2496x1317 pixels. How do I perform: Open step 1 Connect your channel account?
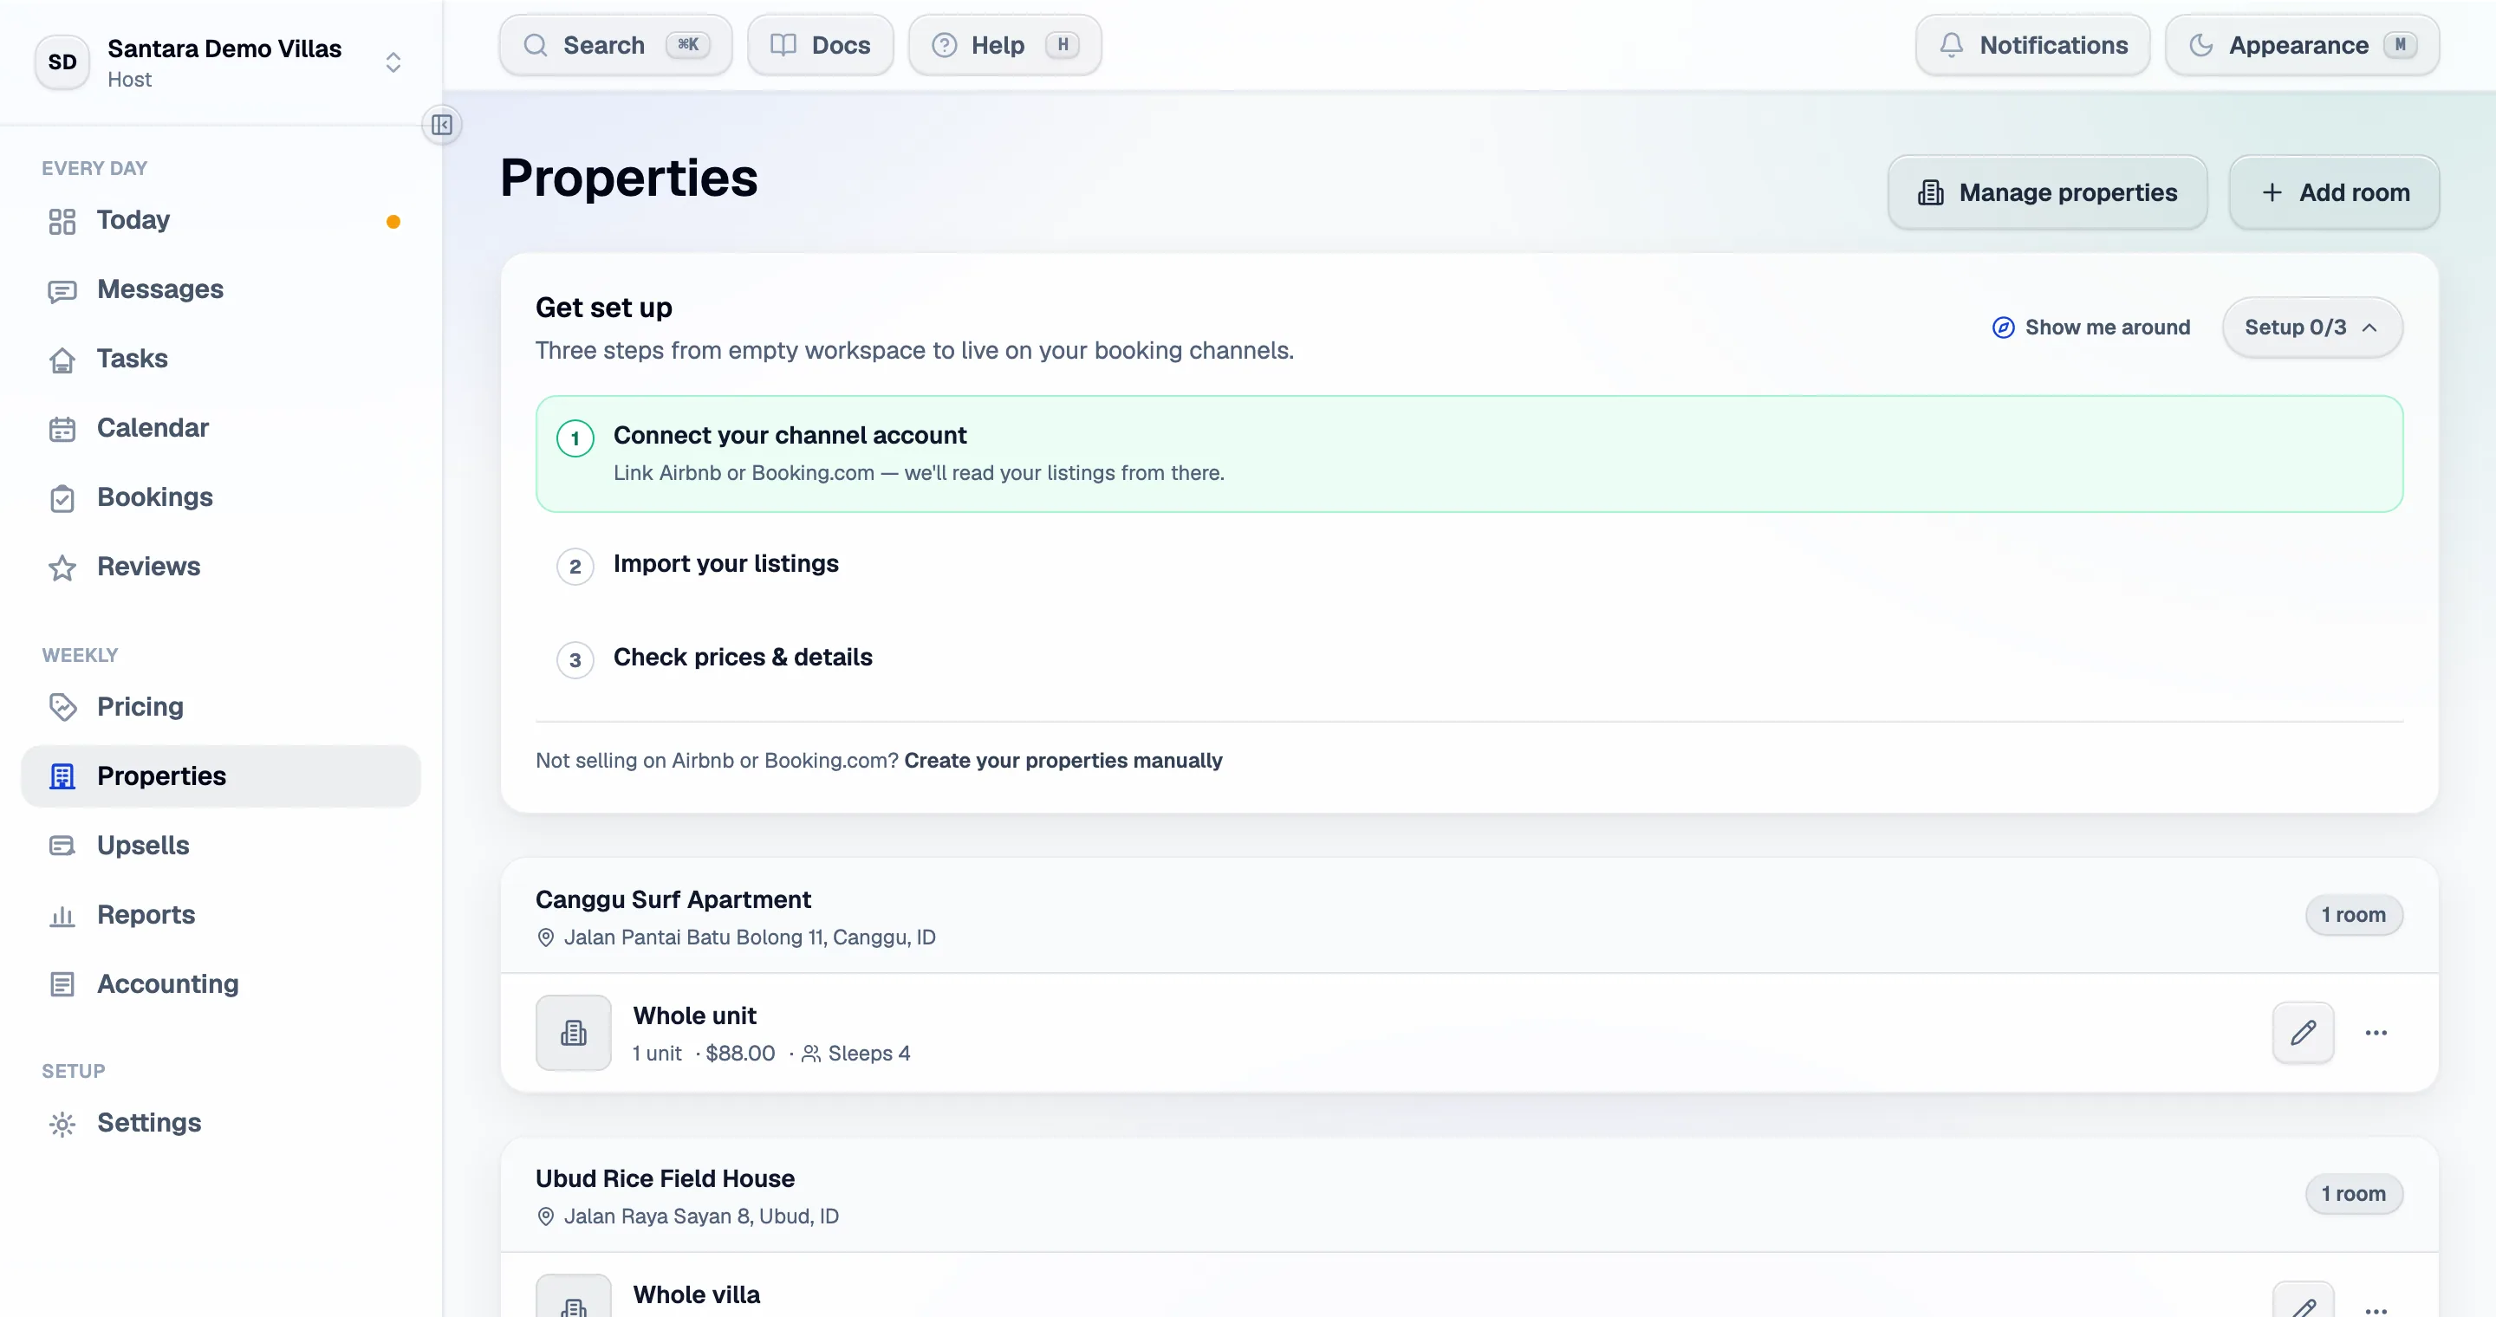coord(1469,454)
